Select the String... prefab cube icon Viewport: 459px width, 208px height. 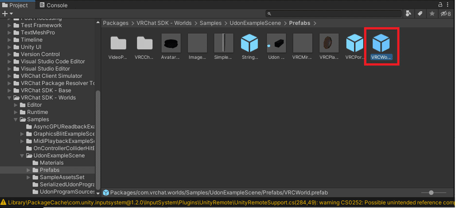pos(250,43)
